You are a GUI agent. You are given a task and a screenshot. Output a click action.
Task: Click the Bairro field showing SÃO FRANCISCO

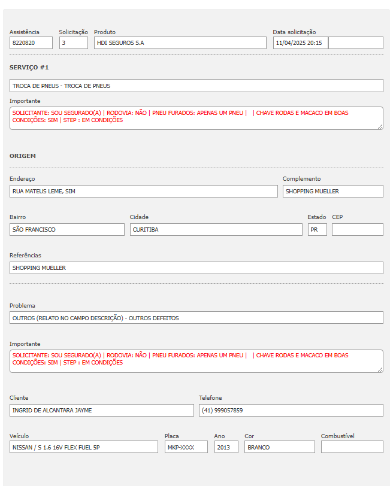coord(67,229)
